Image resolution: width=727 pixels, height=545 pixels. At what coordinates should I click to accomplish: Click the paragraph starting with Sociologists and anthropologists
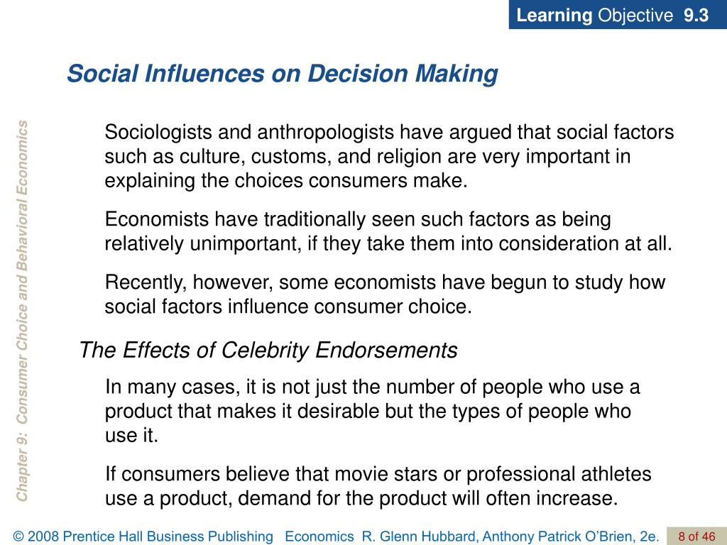click(389, 156)
